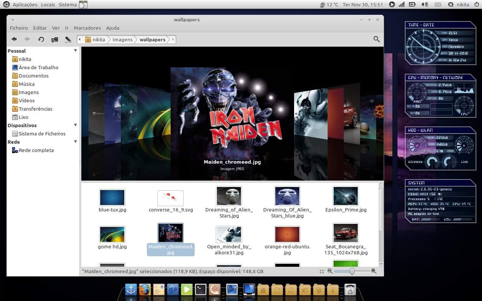Collapse the Dispositivos sidebar section
Image resolution: width=482 pixels, height=301 pixels.
coord(75,125)
